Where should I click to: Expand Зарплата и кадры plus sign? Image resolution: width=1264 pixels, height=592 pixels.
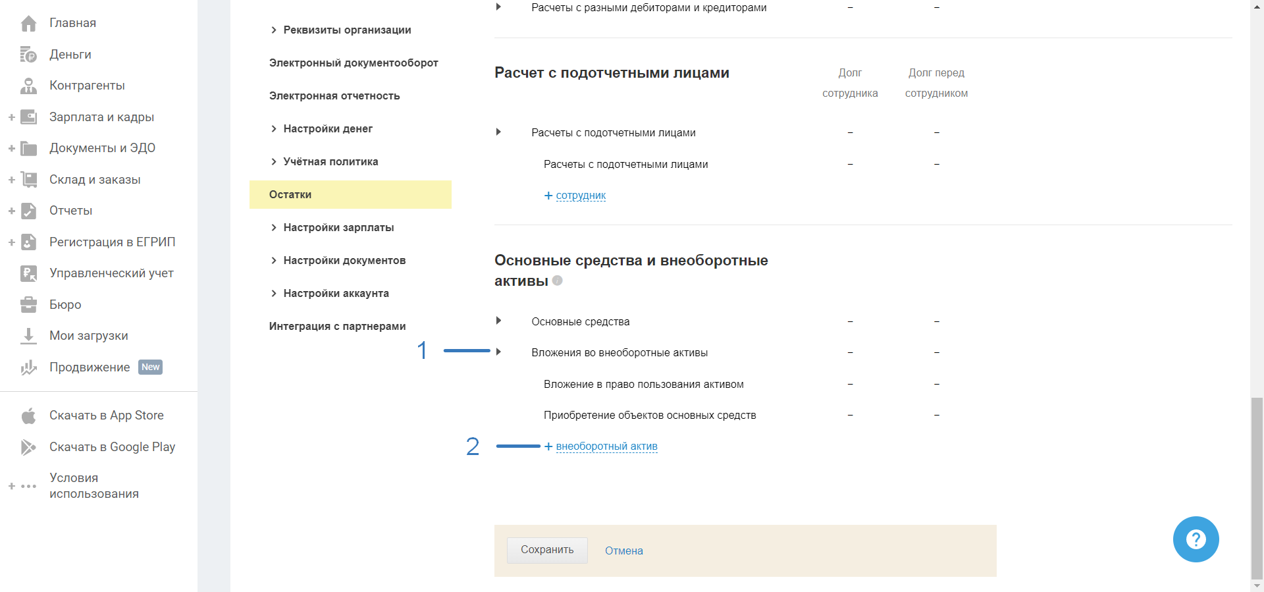11,117
